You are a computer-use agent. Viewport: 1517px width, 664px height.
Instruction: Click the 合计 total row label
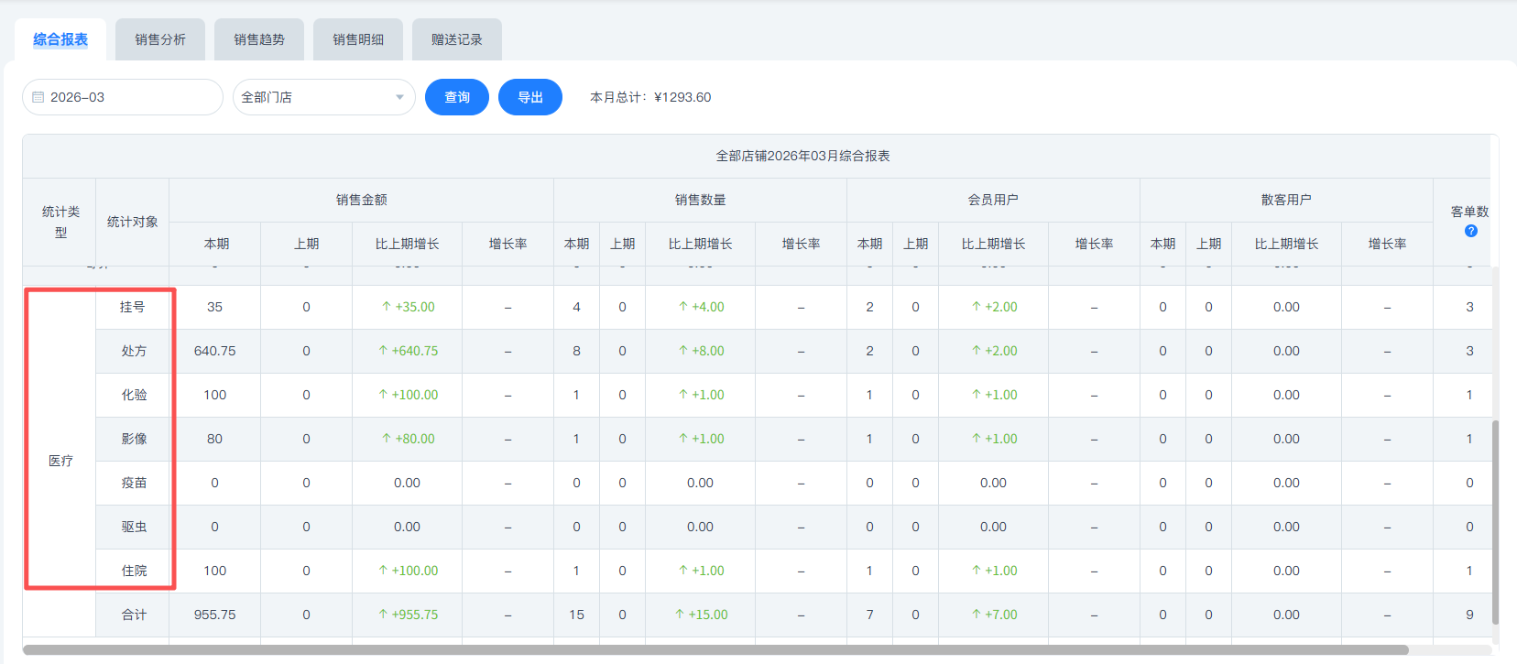[133, 615]
